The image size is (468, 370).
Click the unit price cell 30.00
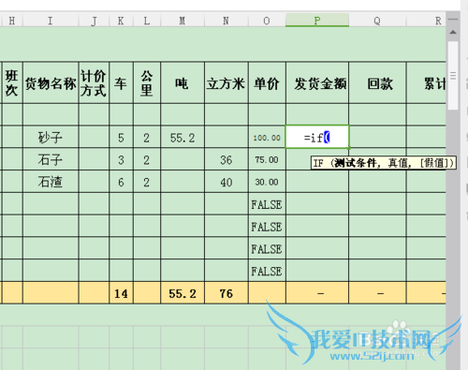tap(267, 182)
